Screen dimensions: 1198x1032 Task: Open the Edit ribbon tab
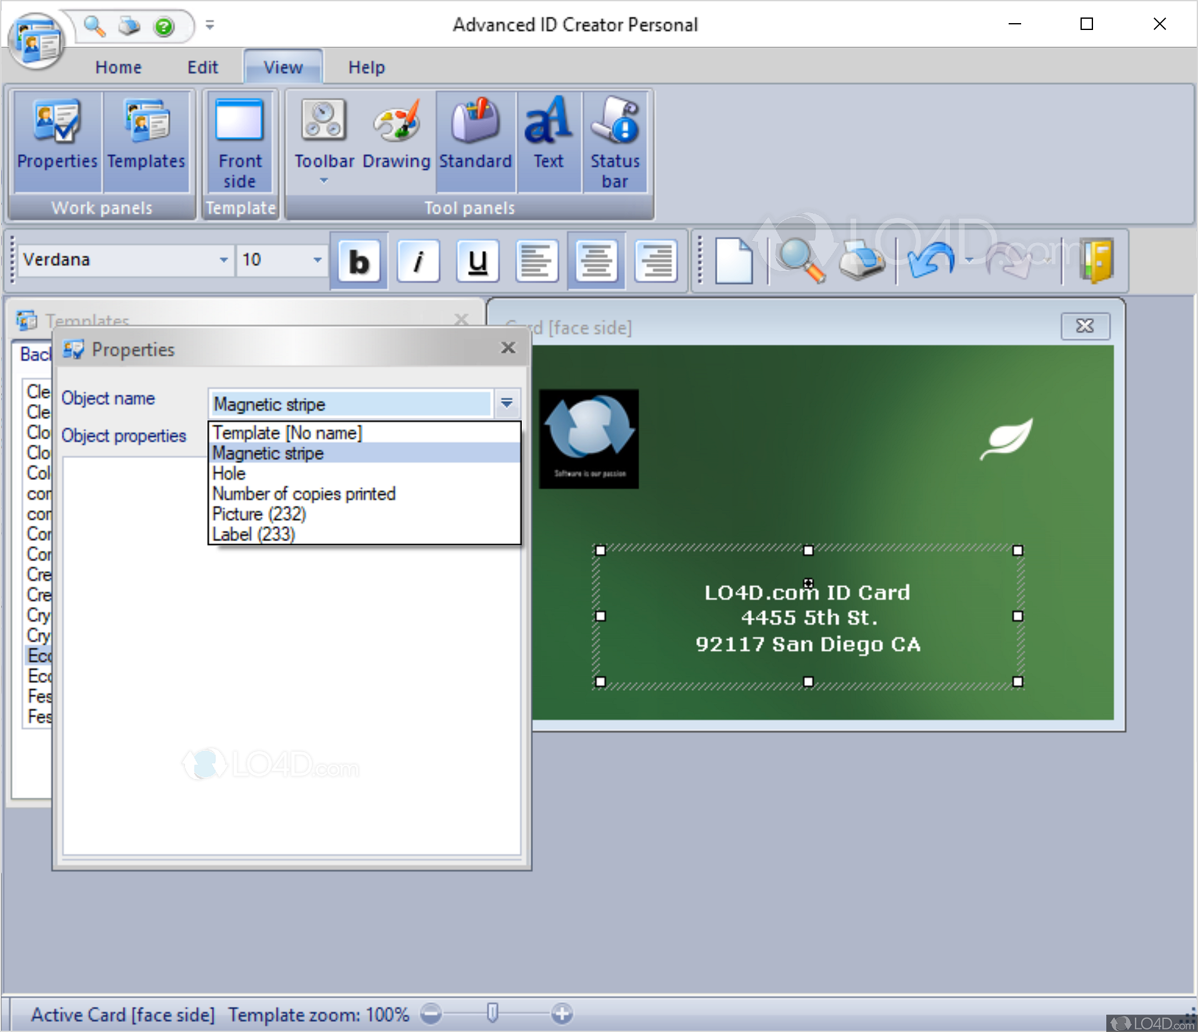point(202,67)
